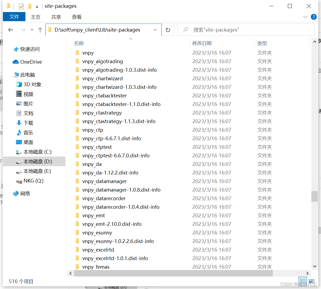Select vnpy_ctabacktester-1.1.0.dist-info name
The image size is (321, 289).
click(121, 104)
